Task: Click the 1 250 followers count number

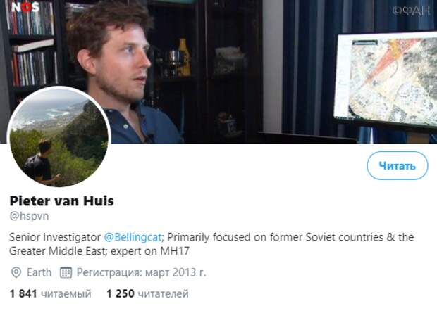Action: click(x=121, y=293)
